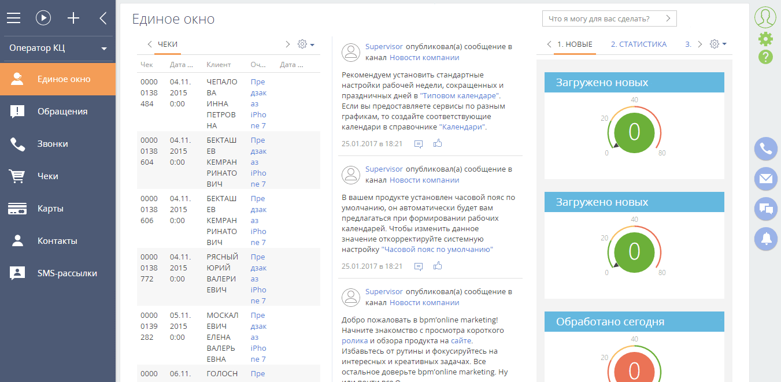The image size is (781, 382).
Task: Go to the Звонки section
Action: (x=58, y=144)
